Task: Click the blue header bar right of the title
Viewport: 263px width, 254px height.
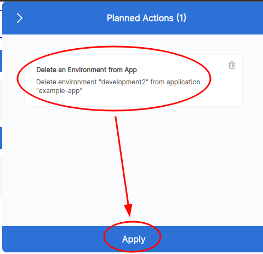Action: coord(225,18)
